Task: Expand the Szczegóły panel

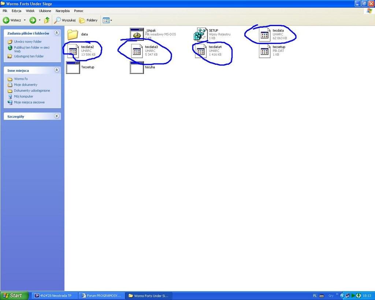Action: pos(57,116)
